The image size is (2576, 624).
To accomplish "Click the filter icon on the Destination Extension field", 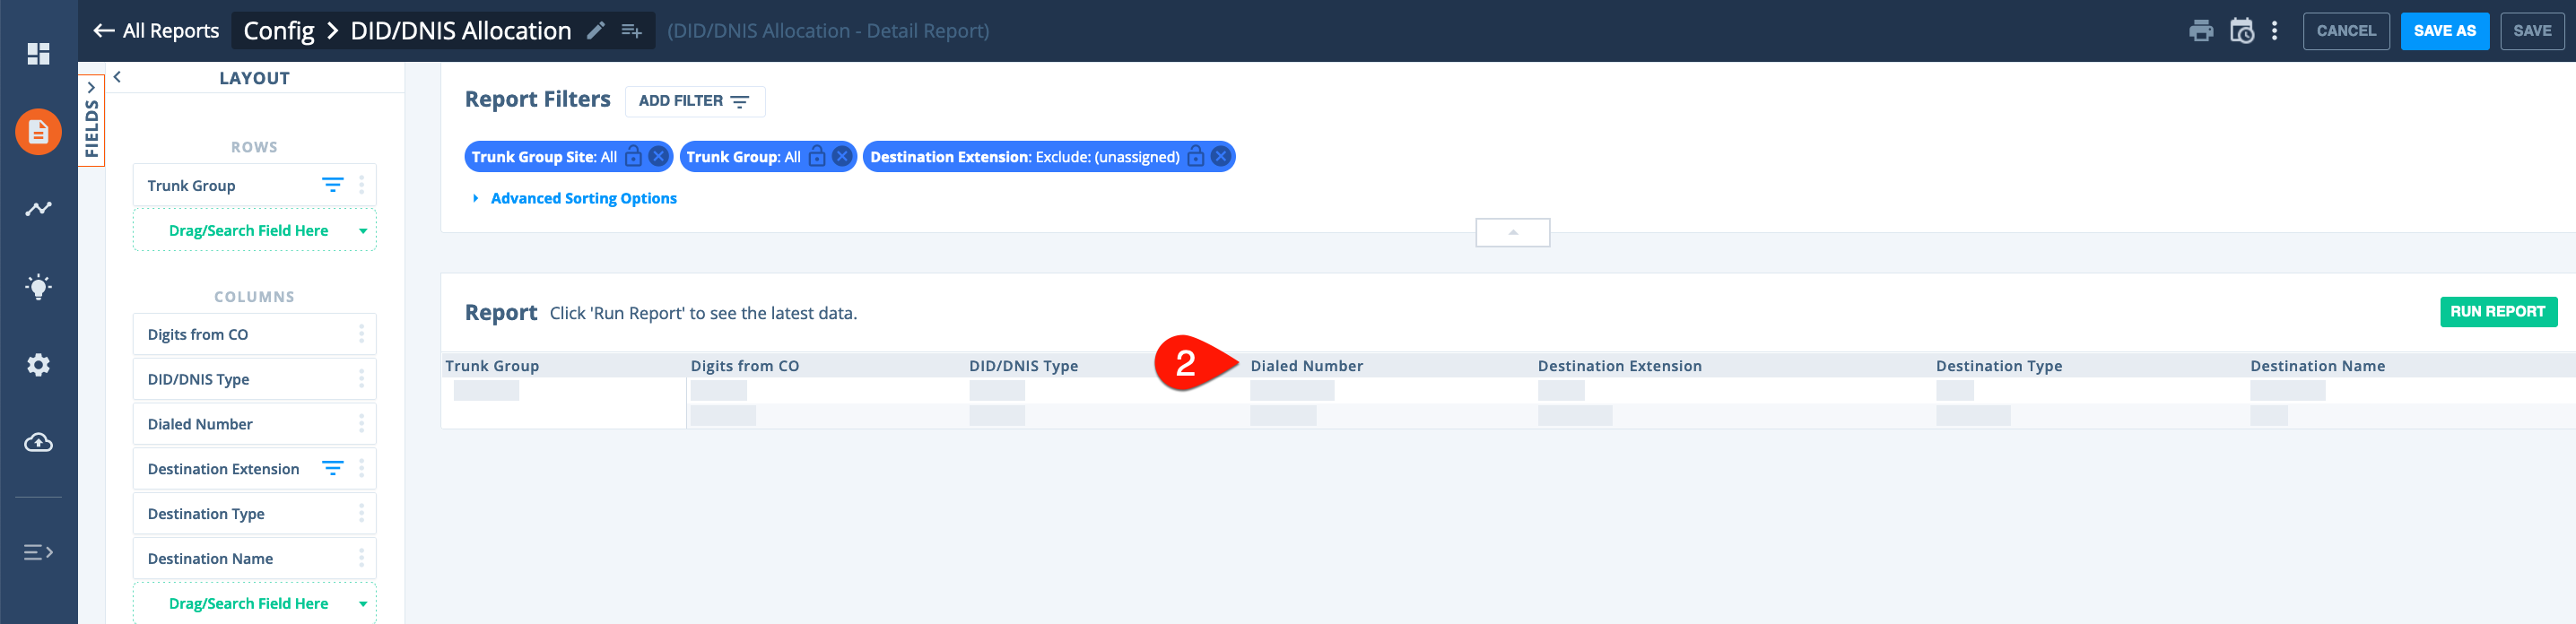I will (x=333, y=468).
